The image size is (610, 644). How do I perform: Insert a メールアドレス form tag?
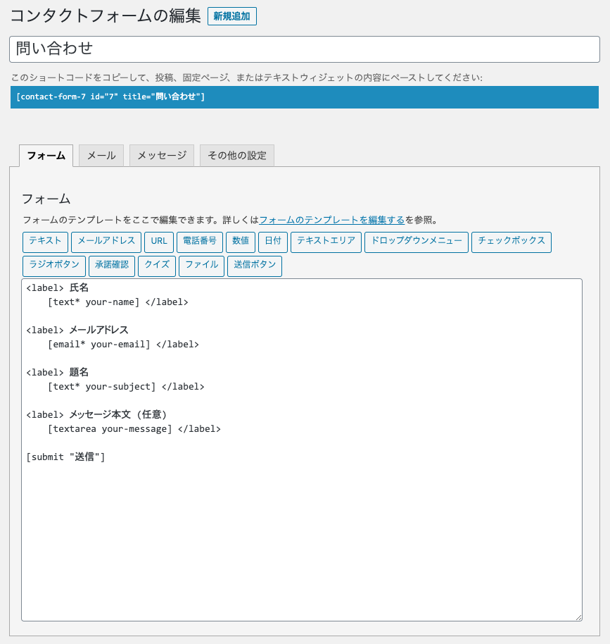click(x=106, y=242)
